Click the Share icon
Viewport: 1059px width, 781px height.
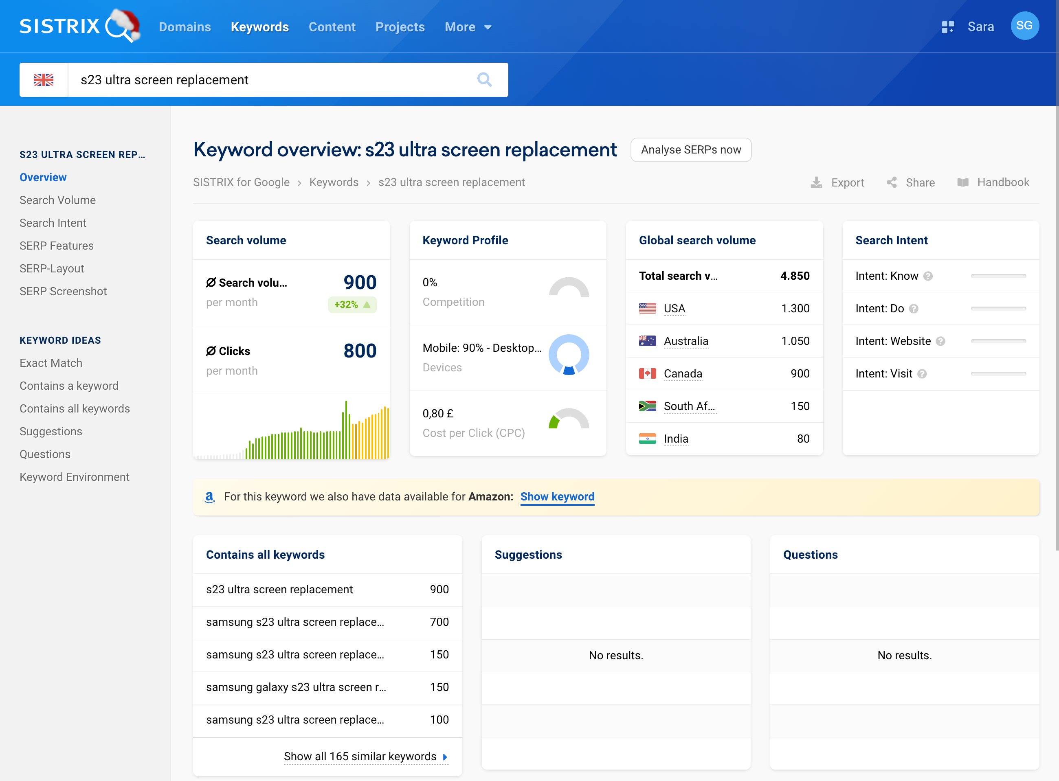[x=892, y=182]
